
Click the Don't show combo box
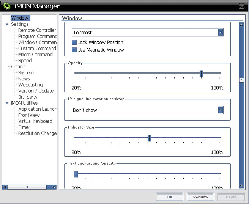[x=148, y=110]
